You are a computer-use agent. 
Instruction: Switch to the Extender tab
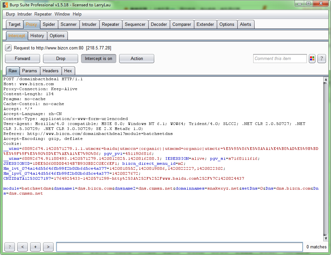click(x=205, y=24)
